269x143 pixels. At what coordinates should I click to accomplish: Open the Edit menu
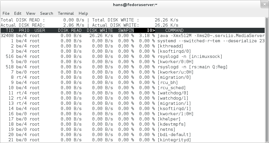[x=18, y=13]
